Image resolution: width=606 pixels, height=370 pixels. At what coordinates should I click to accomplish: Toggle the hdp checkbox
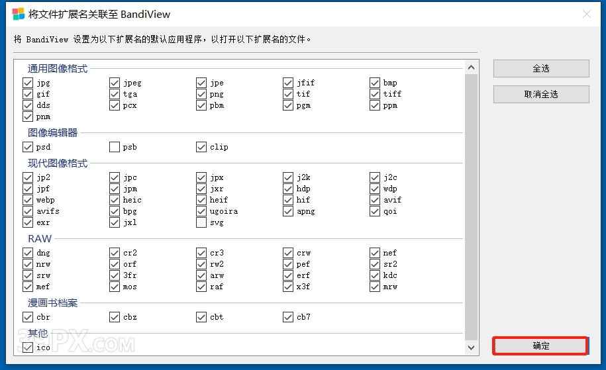[x=288, y=189]
